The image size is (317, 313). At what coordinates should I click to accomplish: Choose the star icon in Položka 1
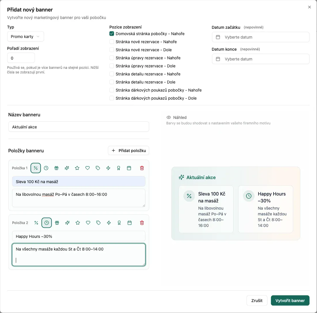point(77,168)
